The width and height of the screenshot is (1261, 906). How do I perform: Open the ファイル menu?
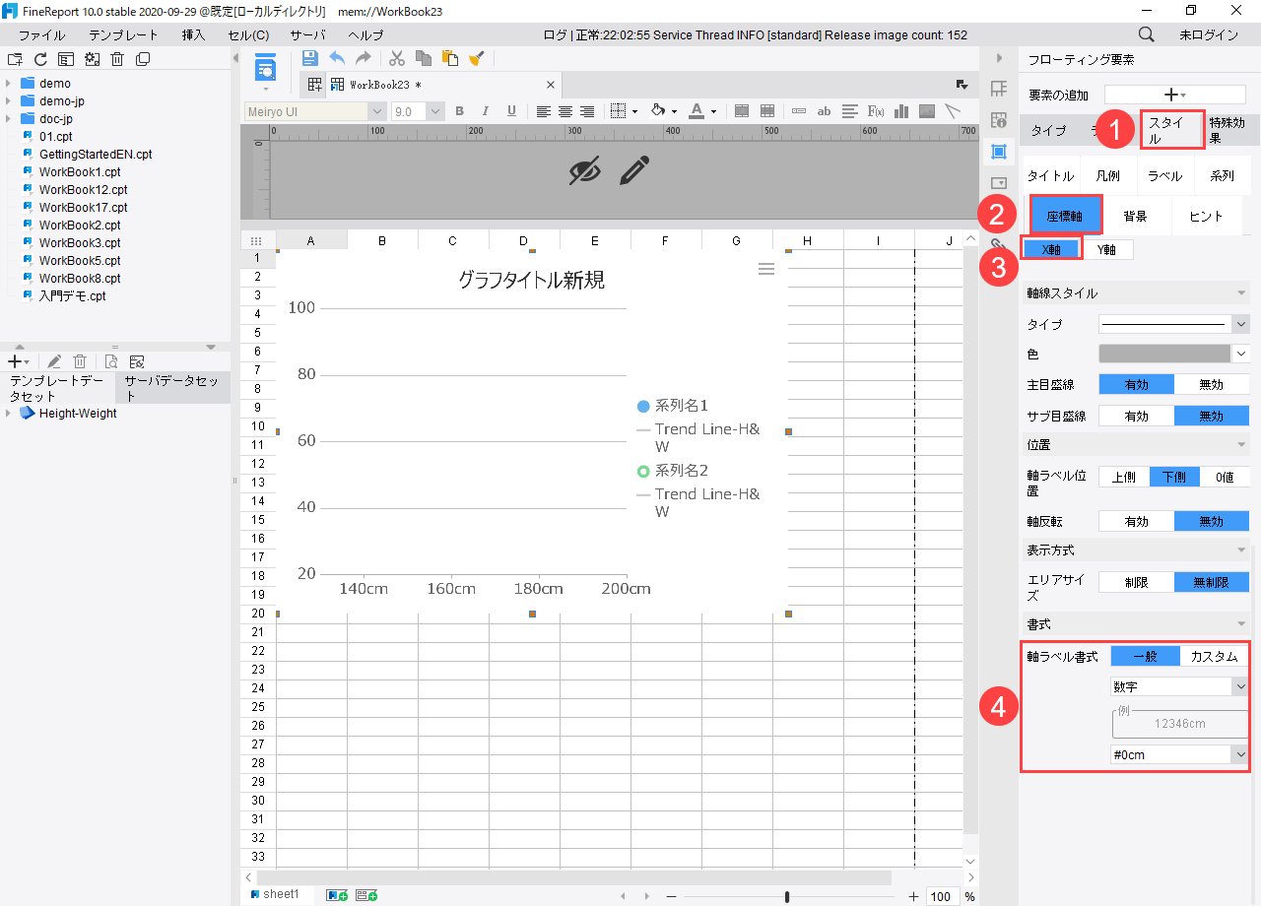[42, 34]
